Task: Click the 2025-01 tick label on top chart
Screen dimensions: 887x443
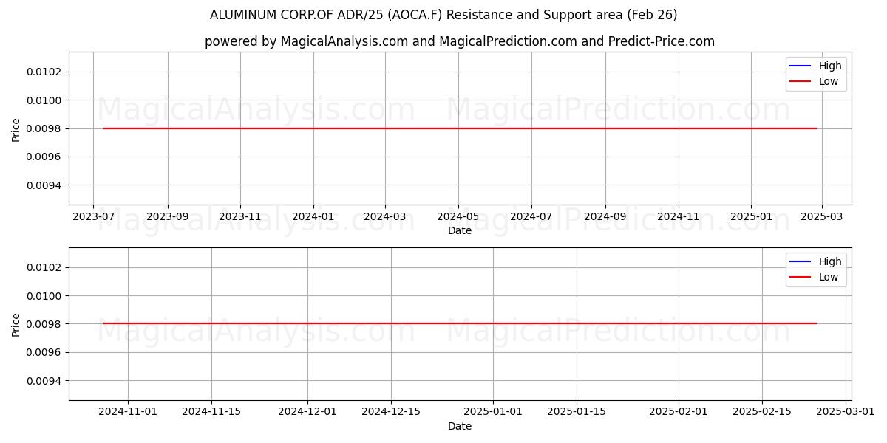Action: [751, 217]
